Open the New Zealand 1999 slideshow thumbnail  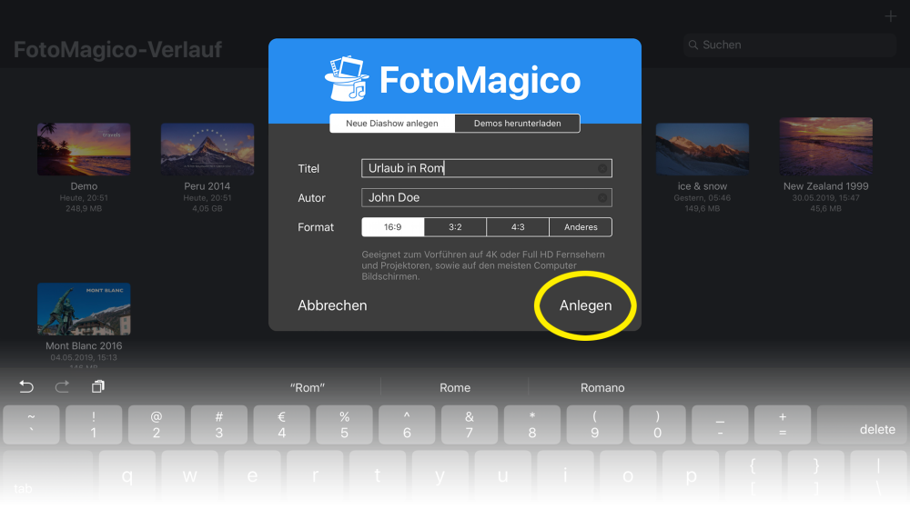coord(826,146)
